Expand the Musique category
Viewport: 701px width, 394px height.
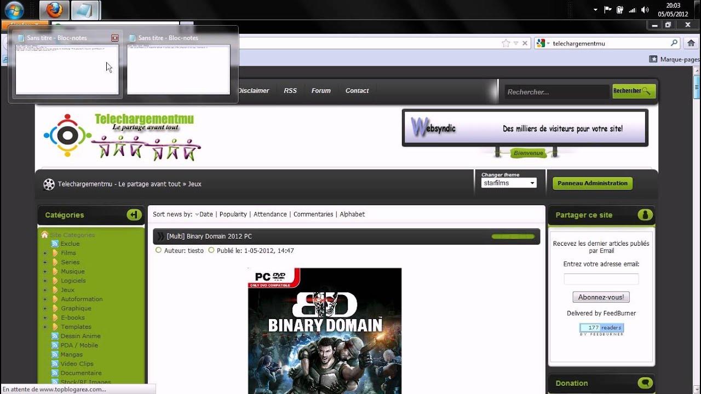coord(45,271)
